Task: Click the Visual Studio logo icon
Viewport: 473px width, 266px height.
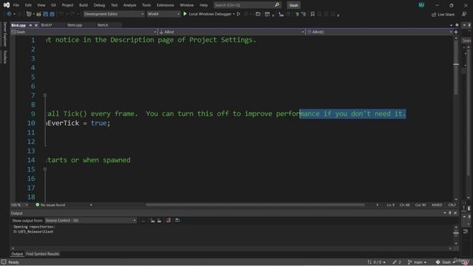Action: [7, 5]
